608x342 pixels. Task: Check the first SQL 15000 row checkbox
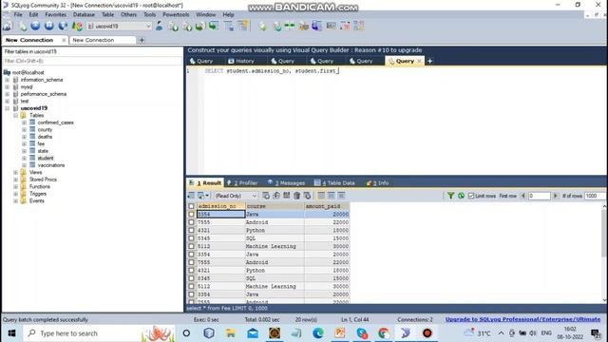click(x=191, y=238)
